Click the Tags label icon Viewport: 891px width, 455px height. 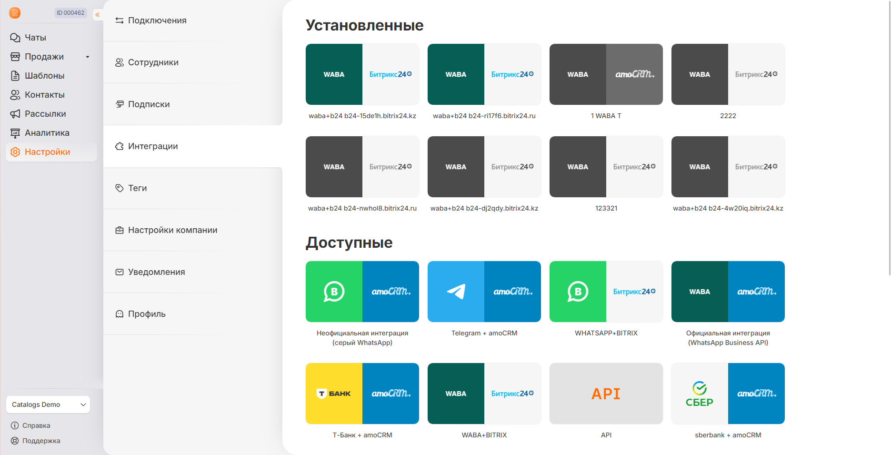tap(120, 188)
